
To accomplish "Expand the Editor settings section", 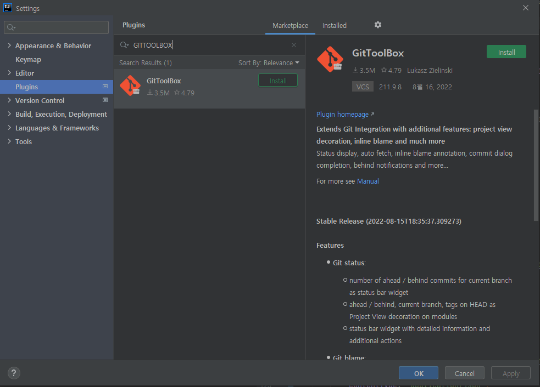I will click(9, 73).
